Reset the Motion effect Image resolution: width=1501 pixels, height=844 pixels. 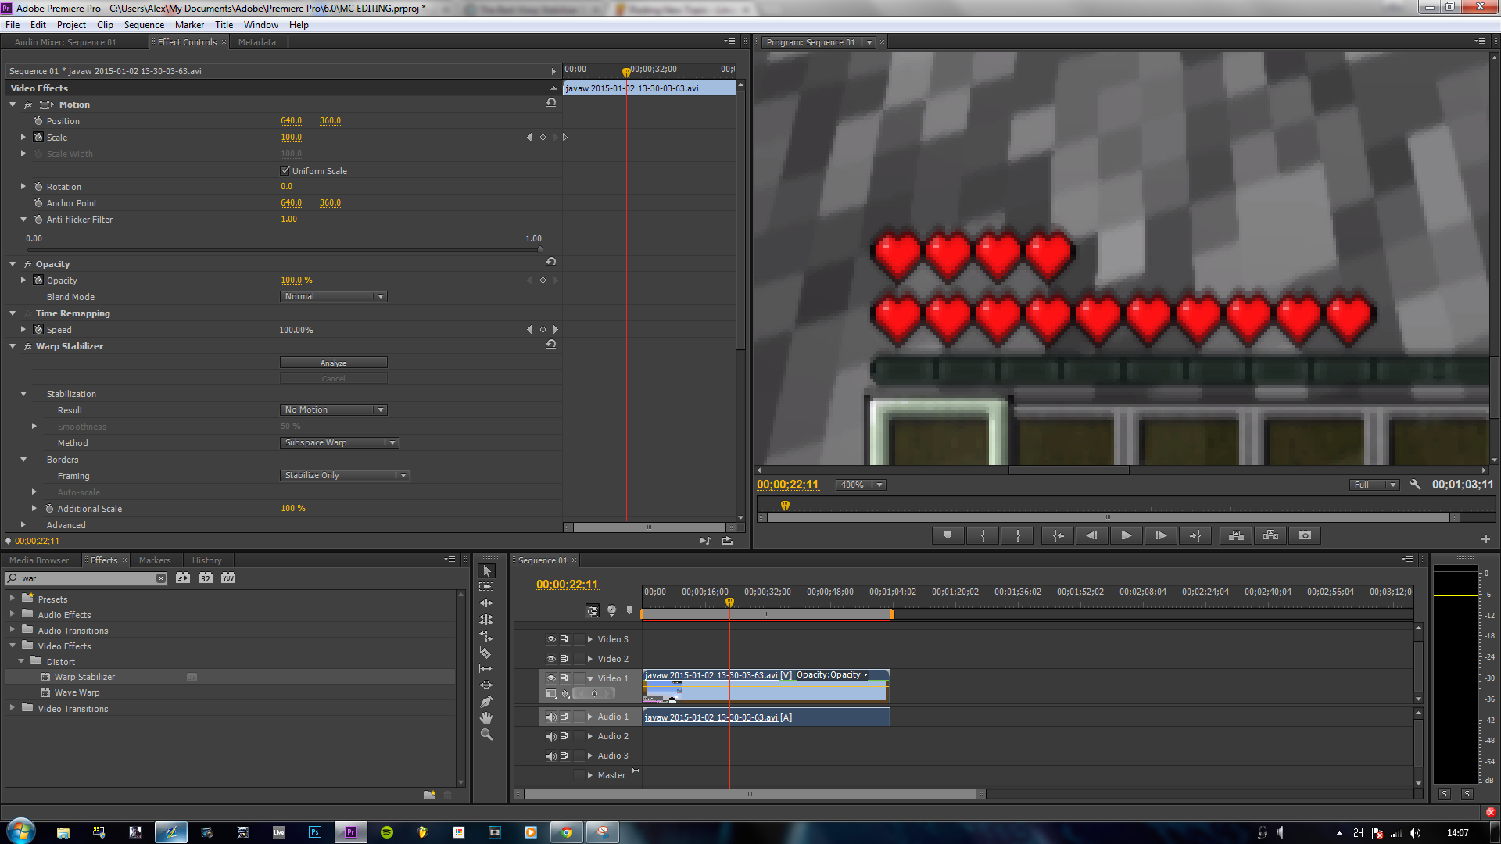pyautogui.click(x=551, y=103)
